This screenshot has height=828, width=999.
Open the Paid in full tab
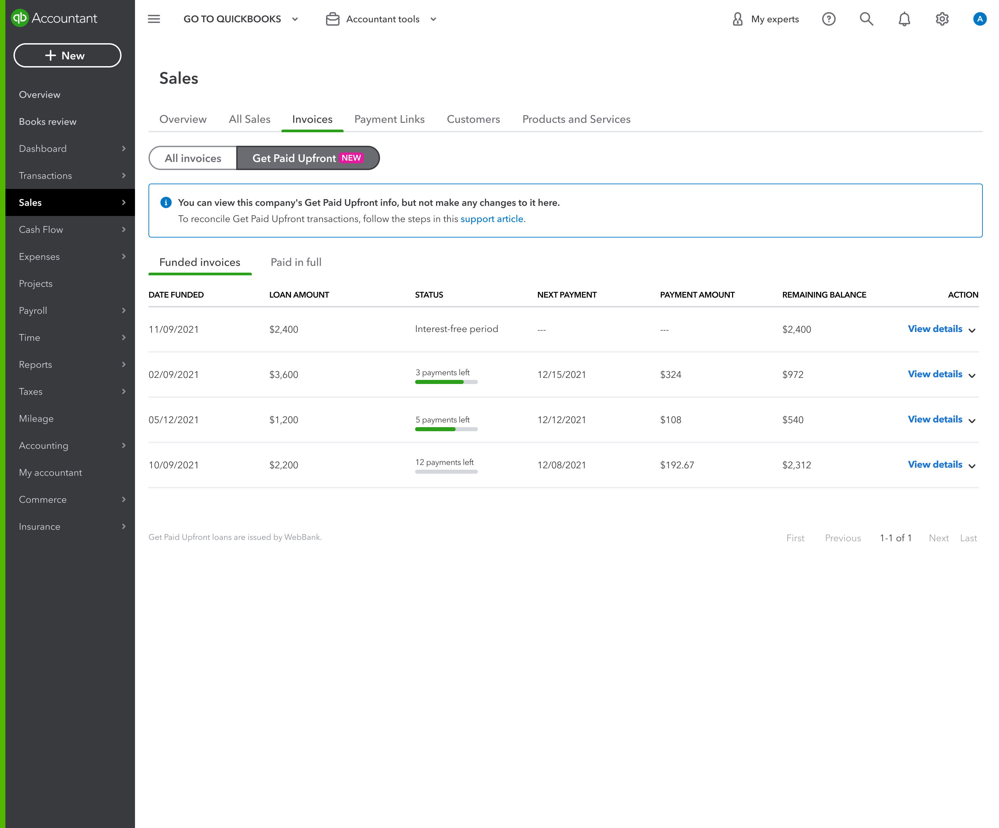click(296, 262)
